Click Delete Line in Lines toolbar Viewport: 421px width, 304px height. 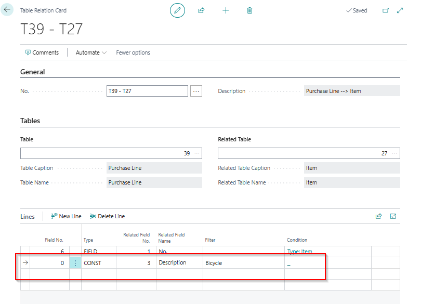[108, 216]
